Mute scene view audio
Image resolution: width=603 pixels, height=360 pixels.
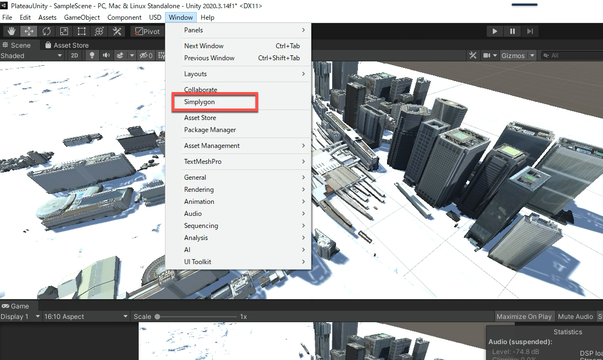click(x=107, y=55)
